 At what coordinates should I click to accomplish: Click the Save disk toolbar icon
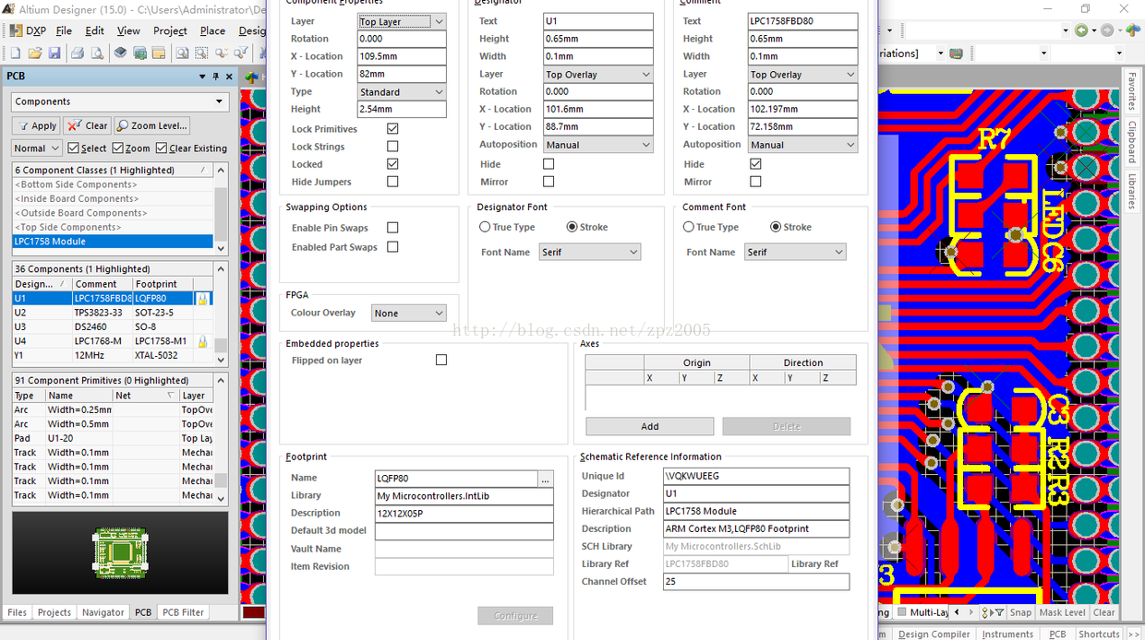(55, 53)
